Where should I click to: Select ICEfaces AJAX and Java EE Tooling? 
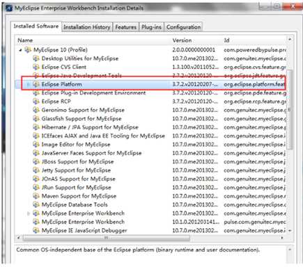(151, 136)
